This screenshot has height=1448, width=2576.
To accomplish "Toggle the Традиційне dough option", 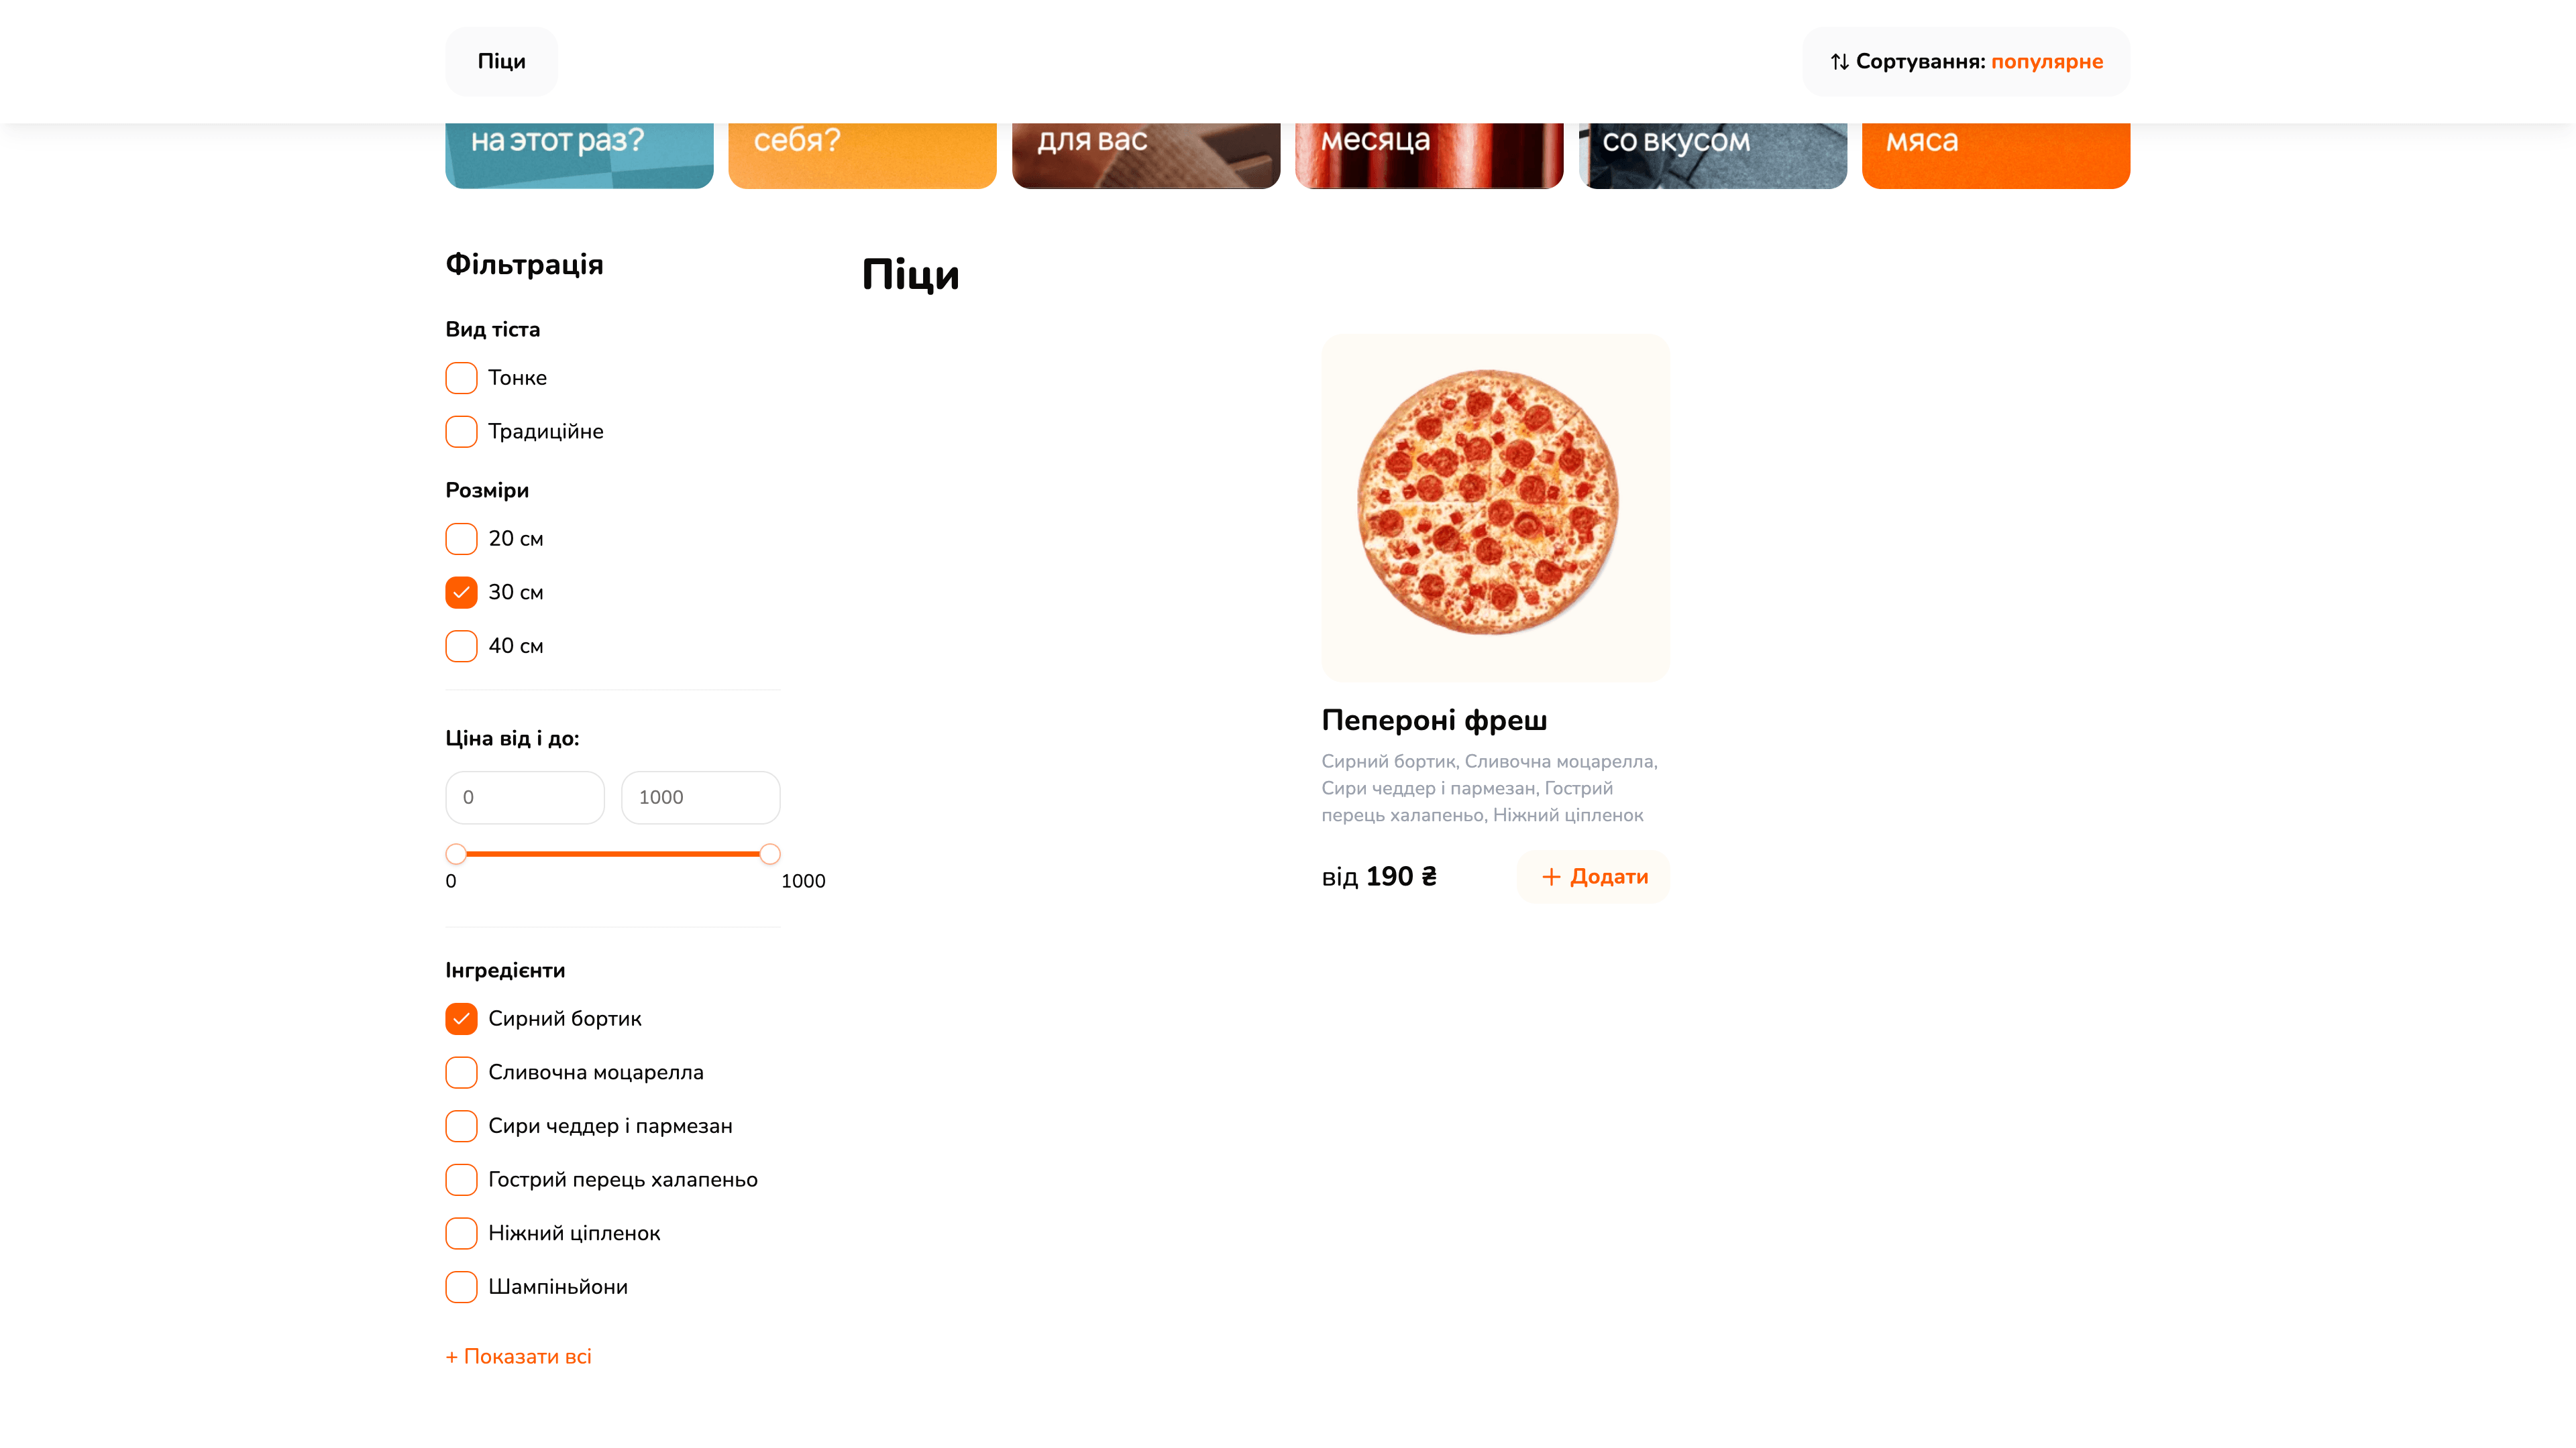I will tap(460, 430).
